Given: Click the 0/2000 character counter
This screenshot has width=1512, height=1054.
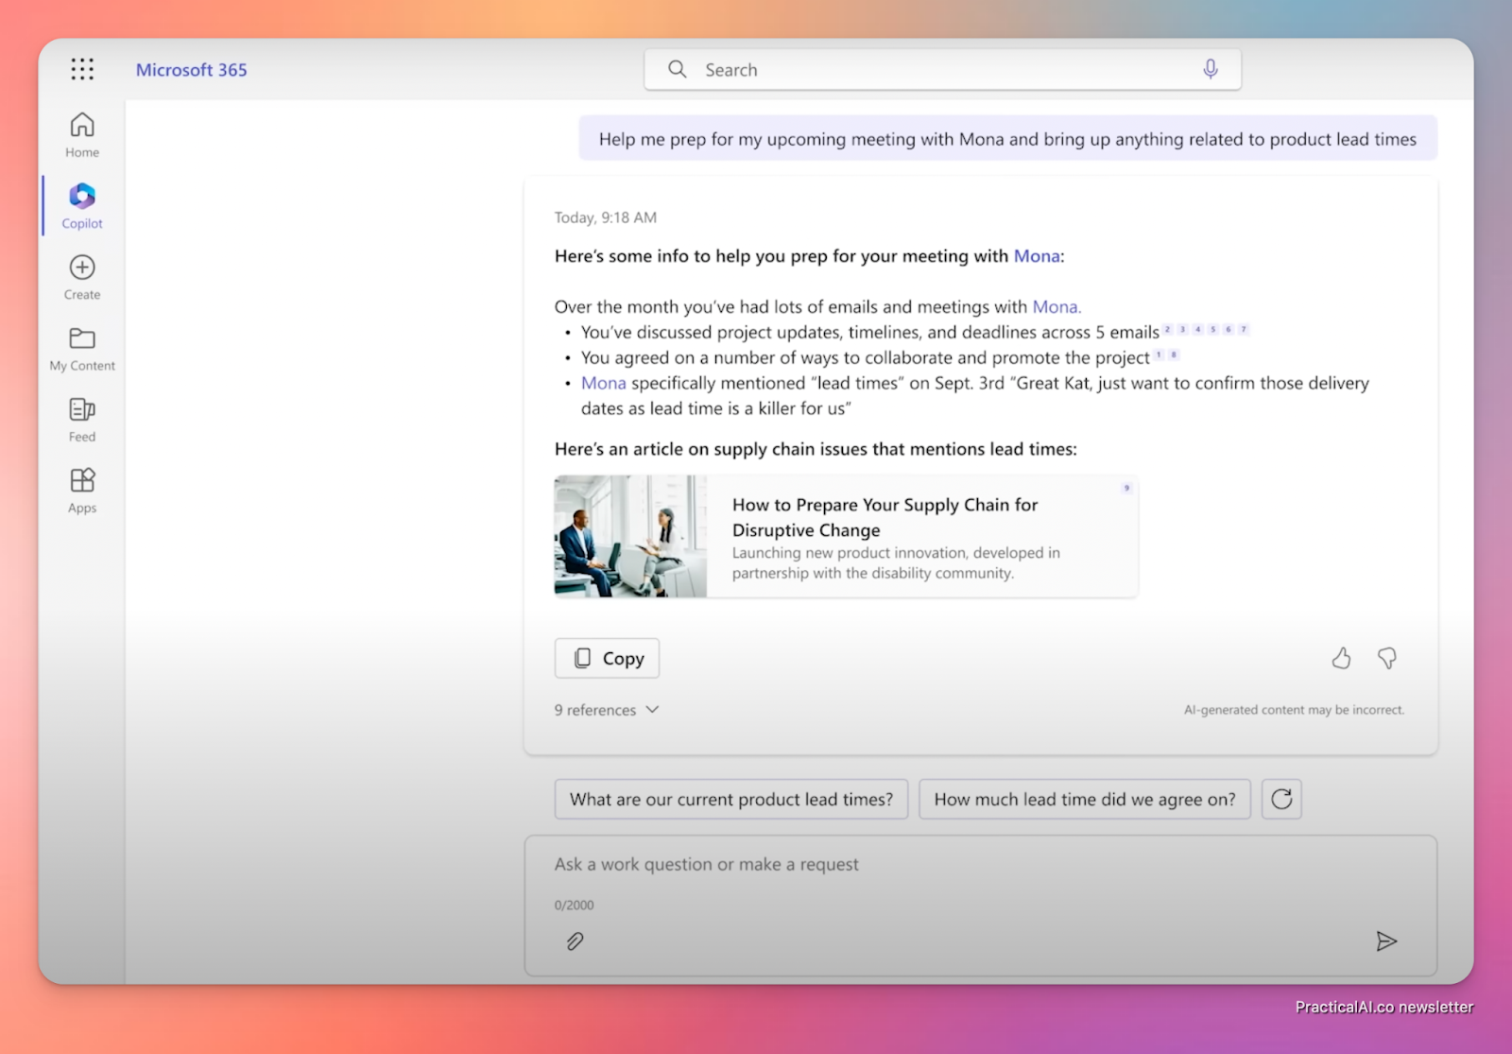Looking at the screenshot, I should pyautogui.click(x=575, y=906).
